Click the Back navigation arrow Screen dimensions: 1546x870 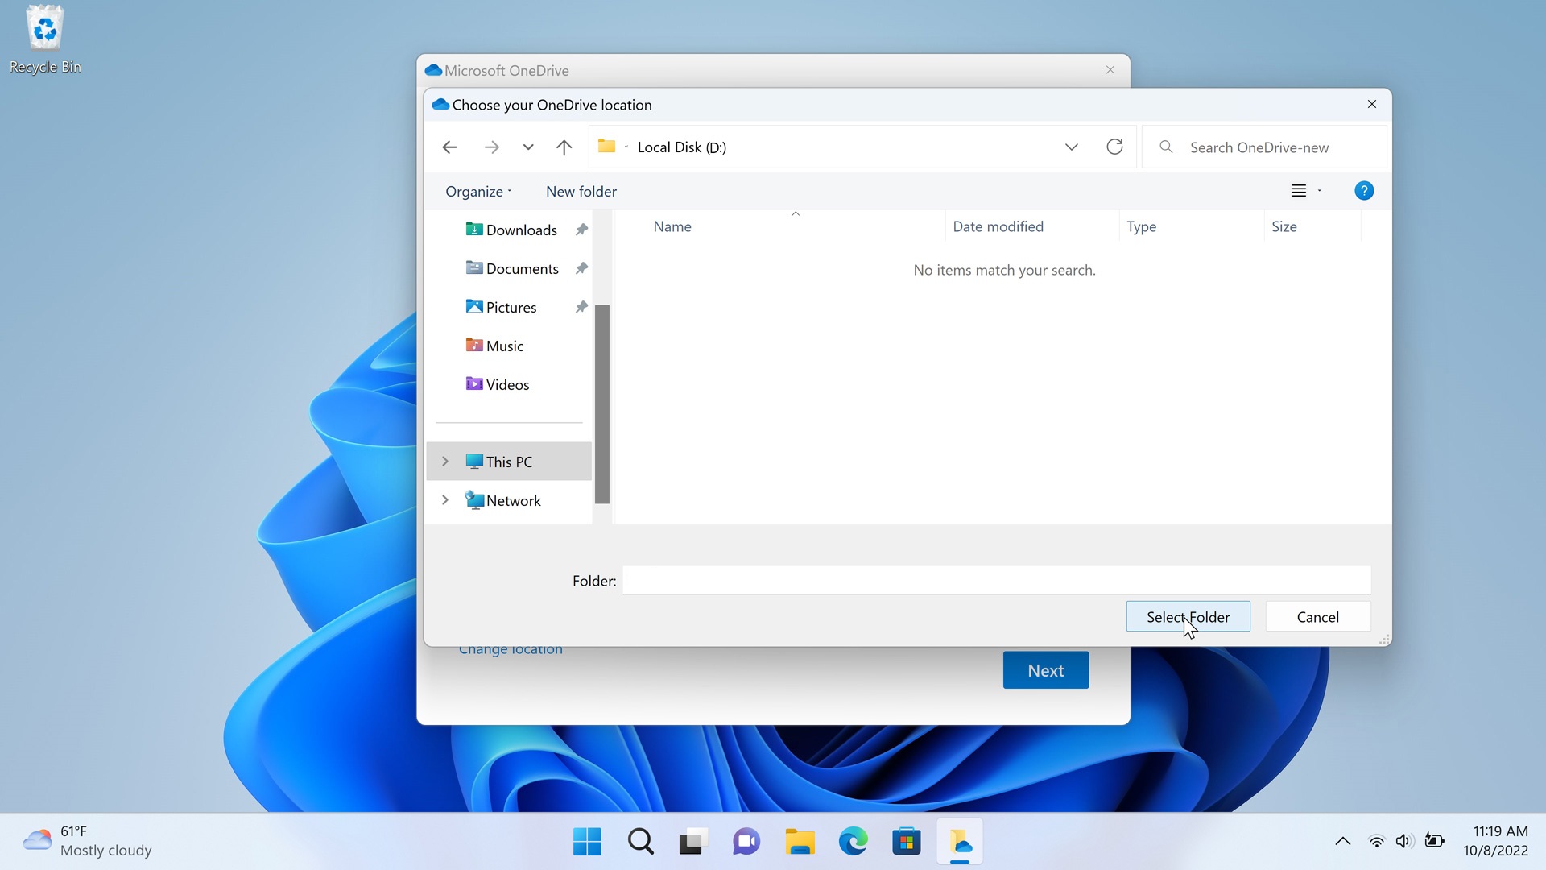[x=449, y=147]
